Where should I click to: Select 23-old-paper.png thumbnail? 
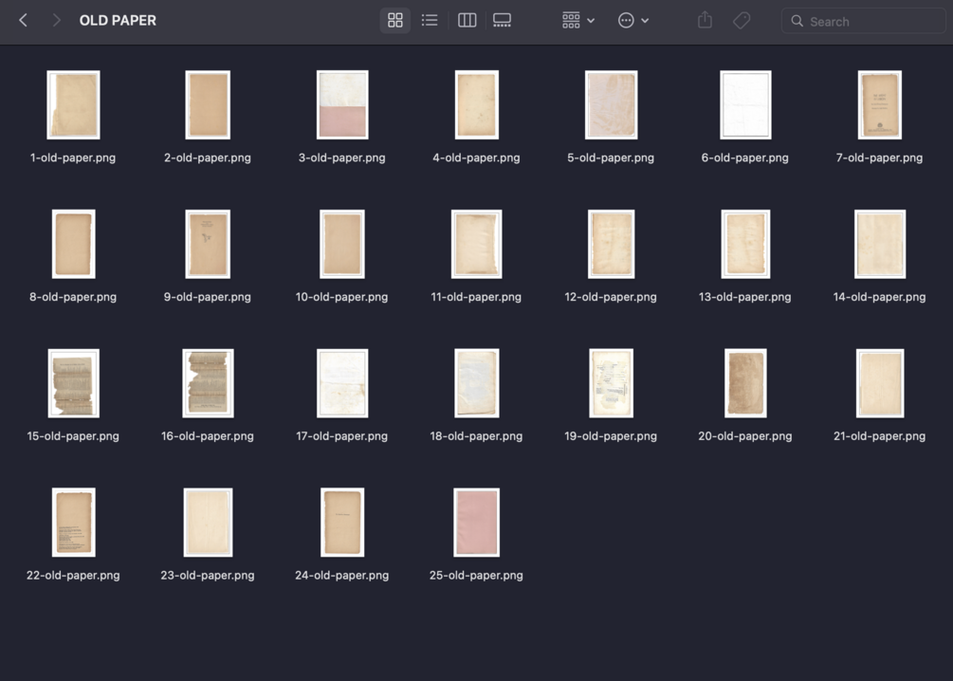coord(208,523)
